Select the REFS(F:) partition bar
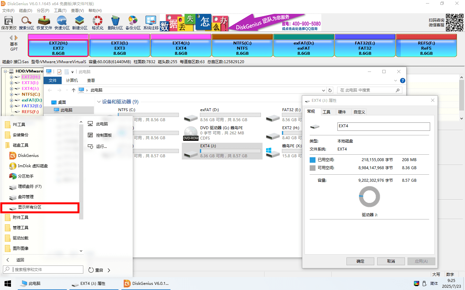 coord(426,45)
